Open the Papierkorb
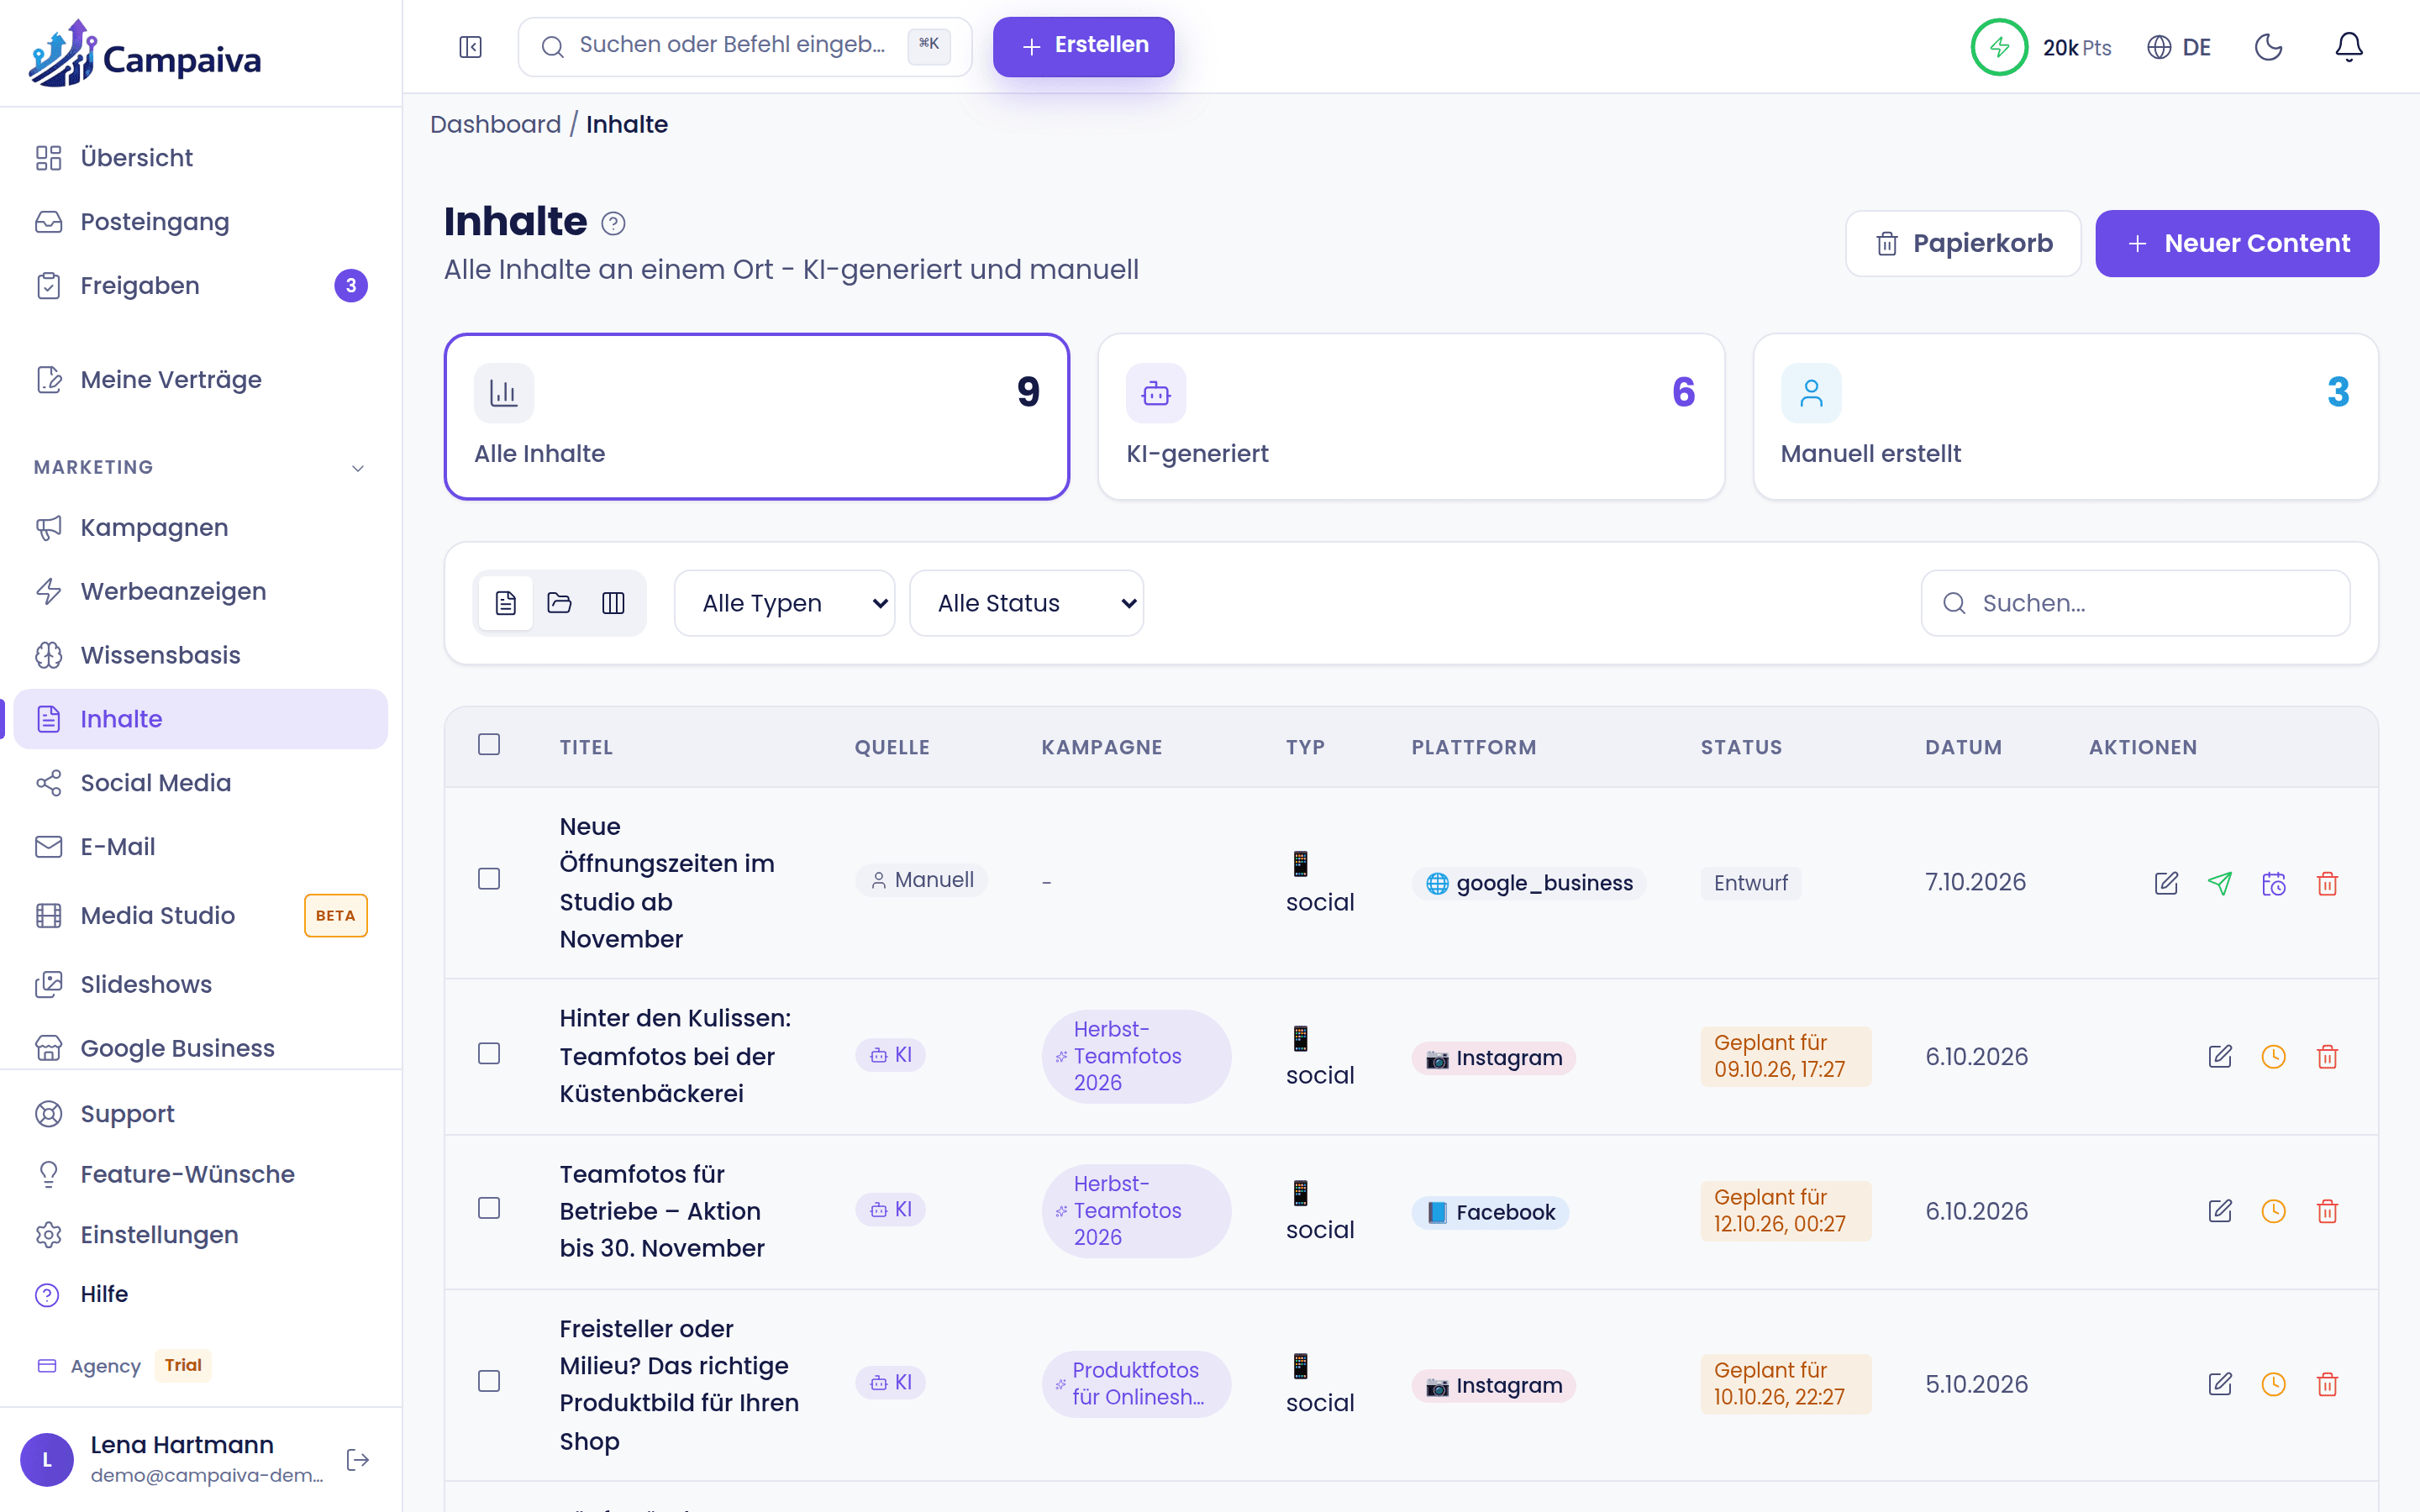Screen dimensions: 2420x1512 [x=1963, y=243]
